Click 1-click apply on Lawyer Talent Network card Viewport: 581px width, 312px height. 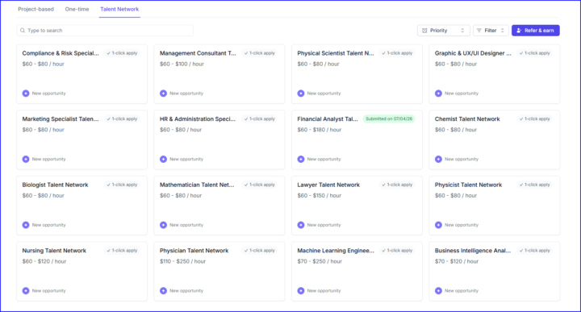point(397,185)
